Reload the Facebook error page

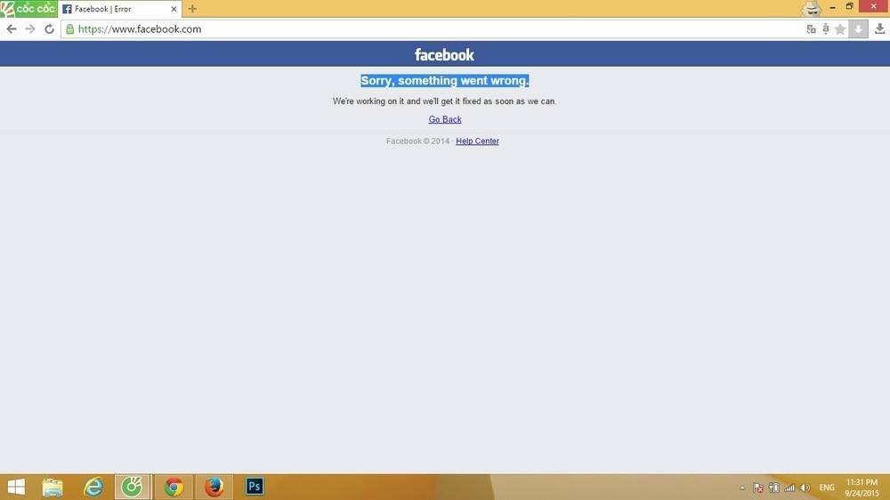point(49,29)
